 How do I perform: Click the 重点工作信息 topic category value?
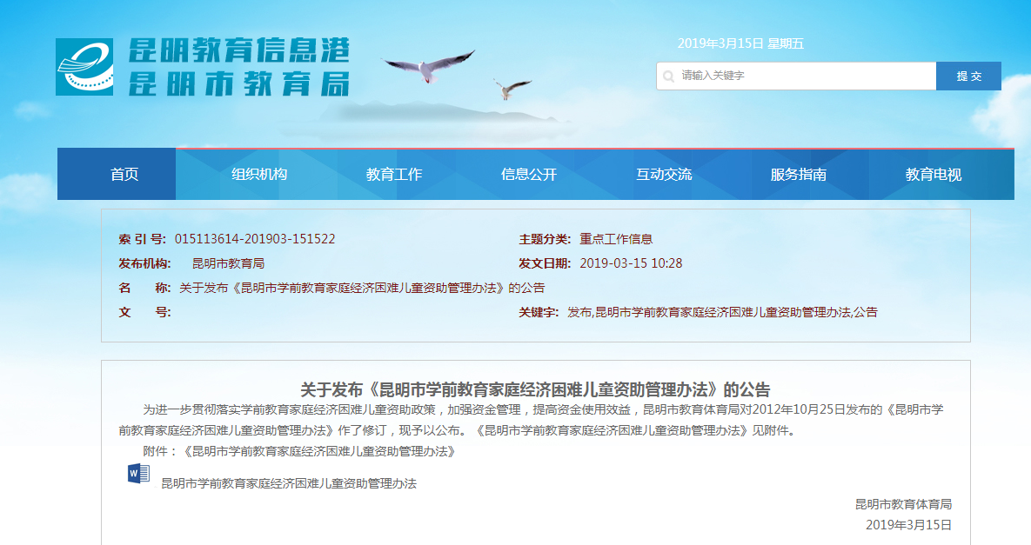[x=616, y=239]
